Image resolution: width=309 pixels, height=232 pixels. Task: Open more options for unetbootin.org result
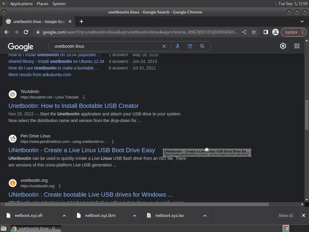tap(60, 186)
